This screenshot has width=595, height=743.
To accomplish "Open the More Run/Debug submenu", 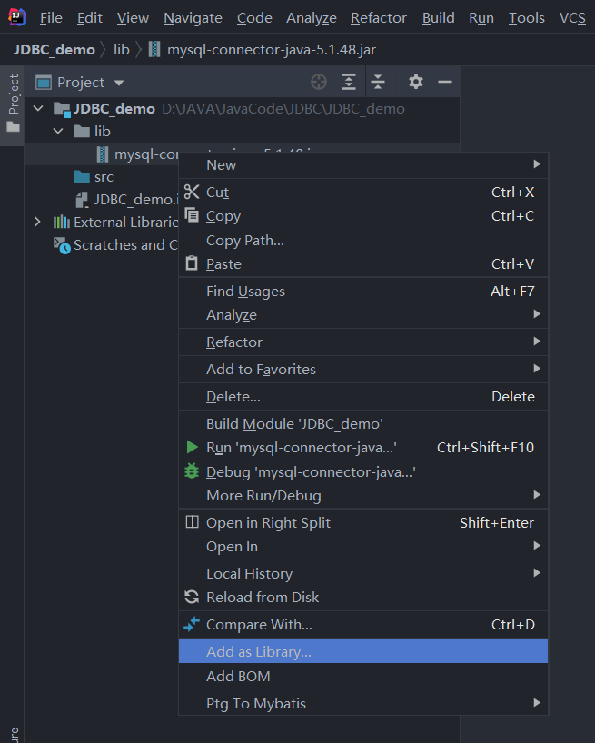I will click(362, 496).
